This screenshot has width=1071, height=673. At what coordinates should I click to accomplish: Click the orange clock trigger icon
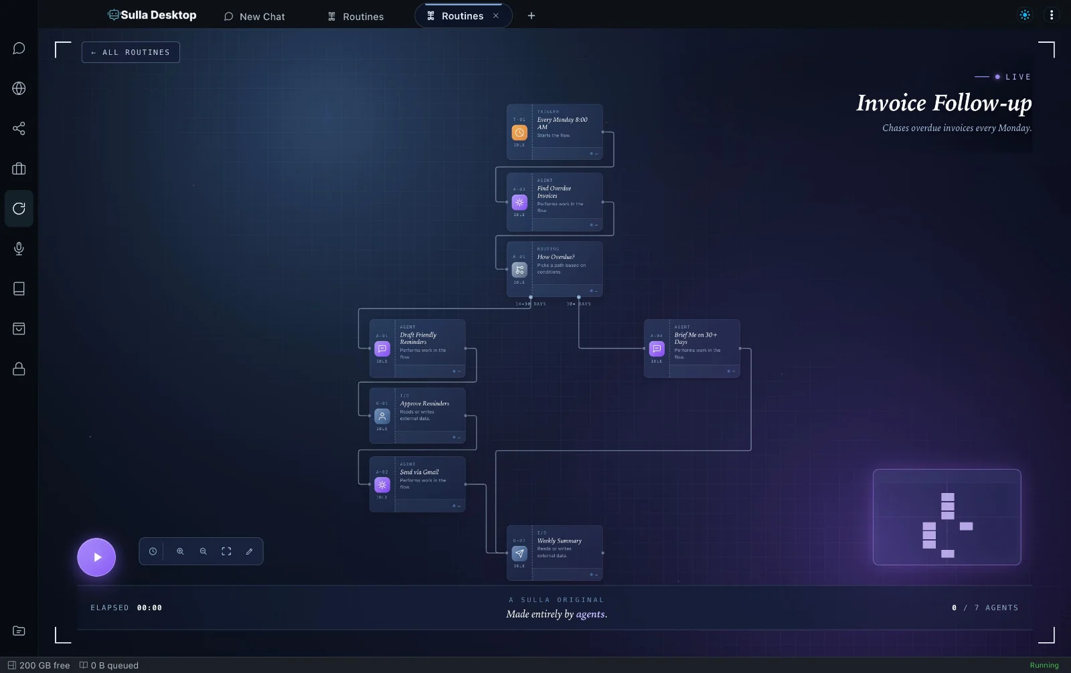point(519,132)
